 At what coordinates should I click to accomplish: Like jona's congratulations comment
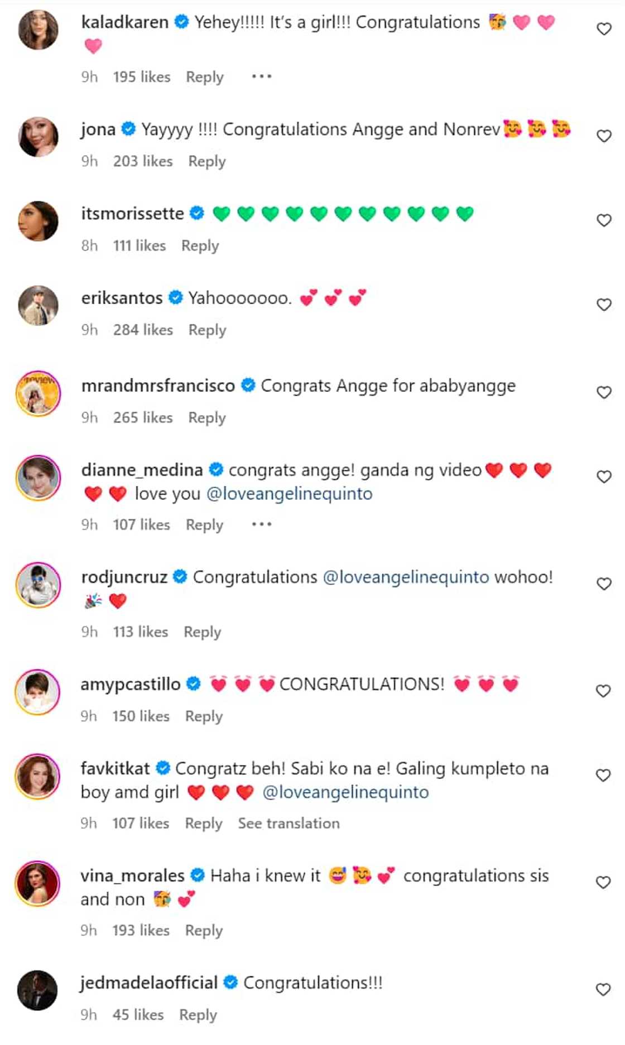pyautogui.click(x=604, y=136)
